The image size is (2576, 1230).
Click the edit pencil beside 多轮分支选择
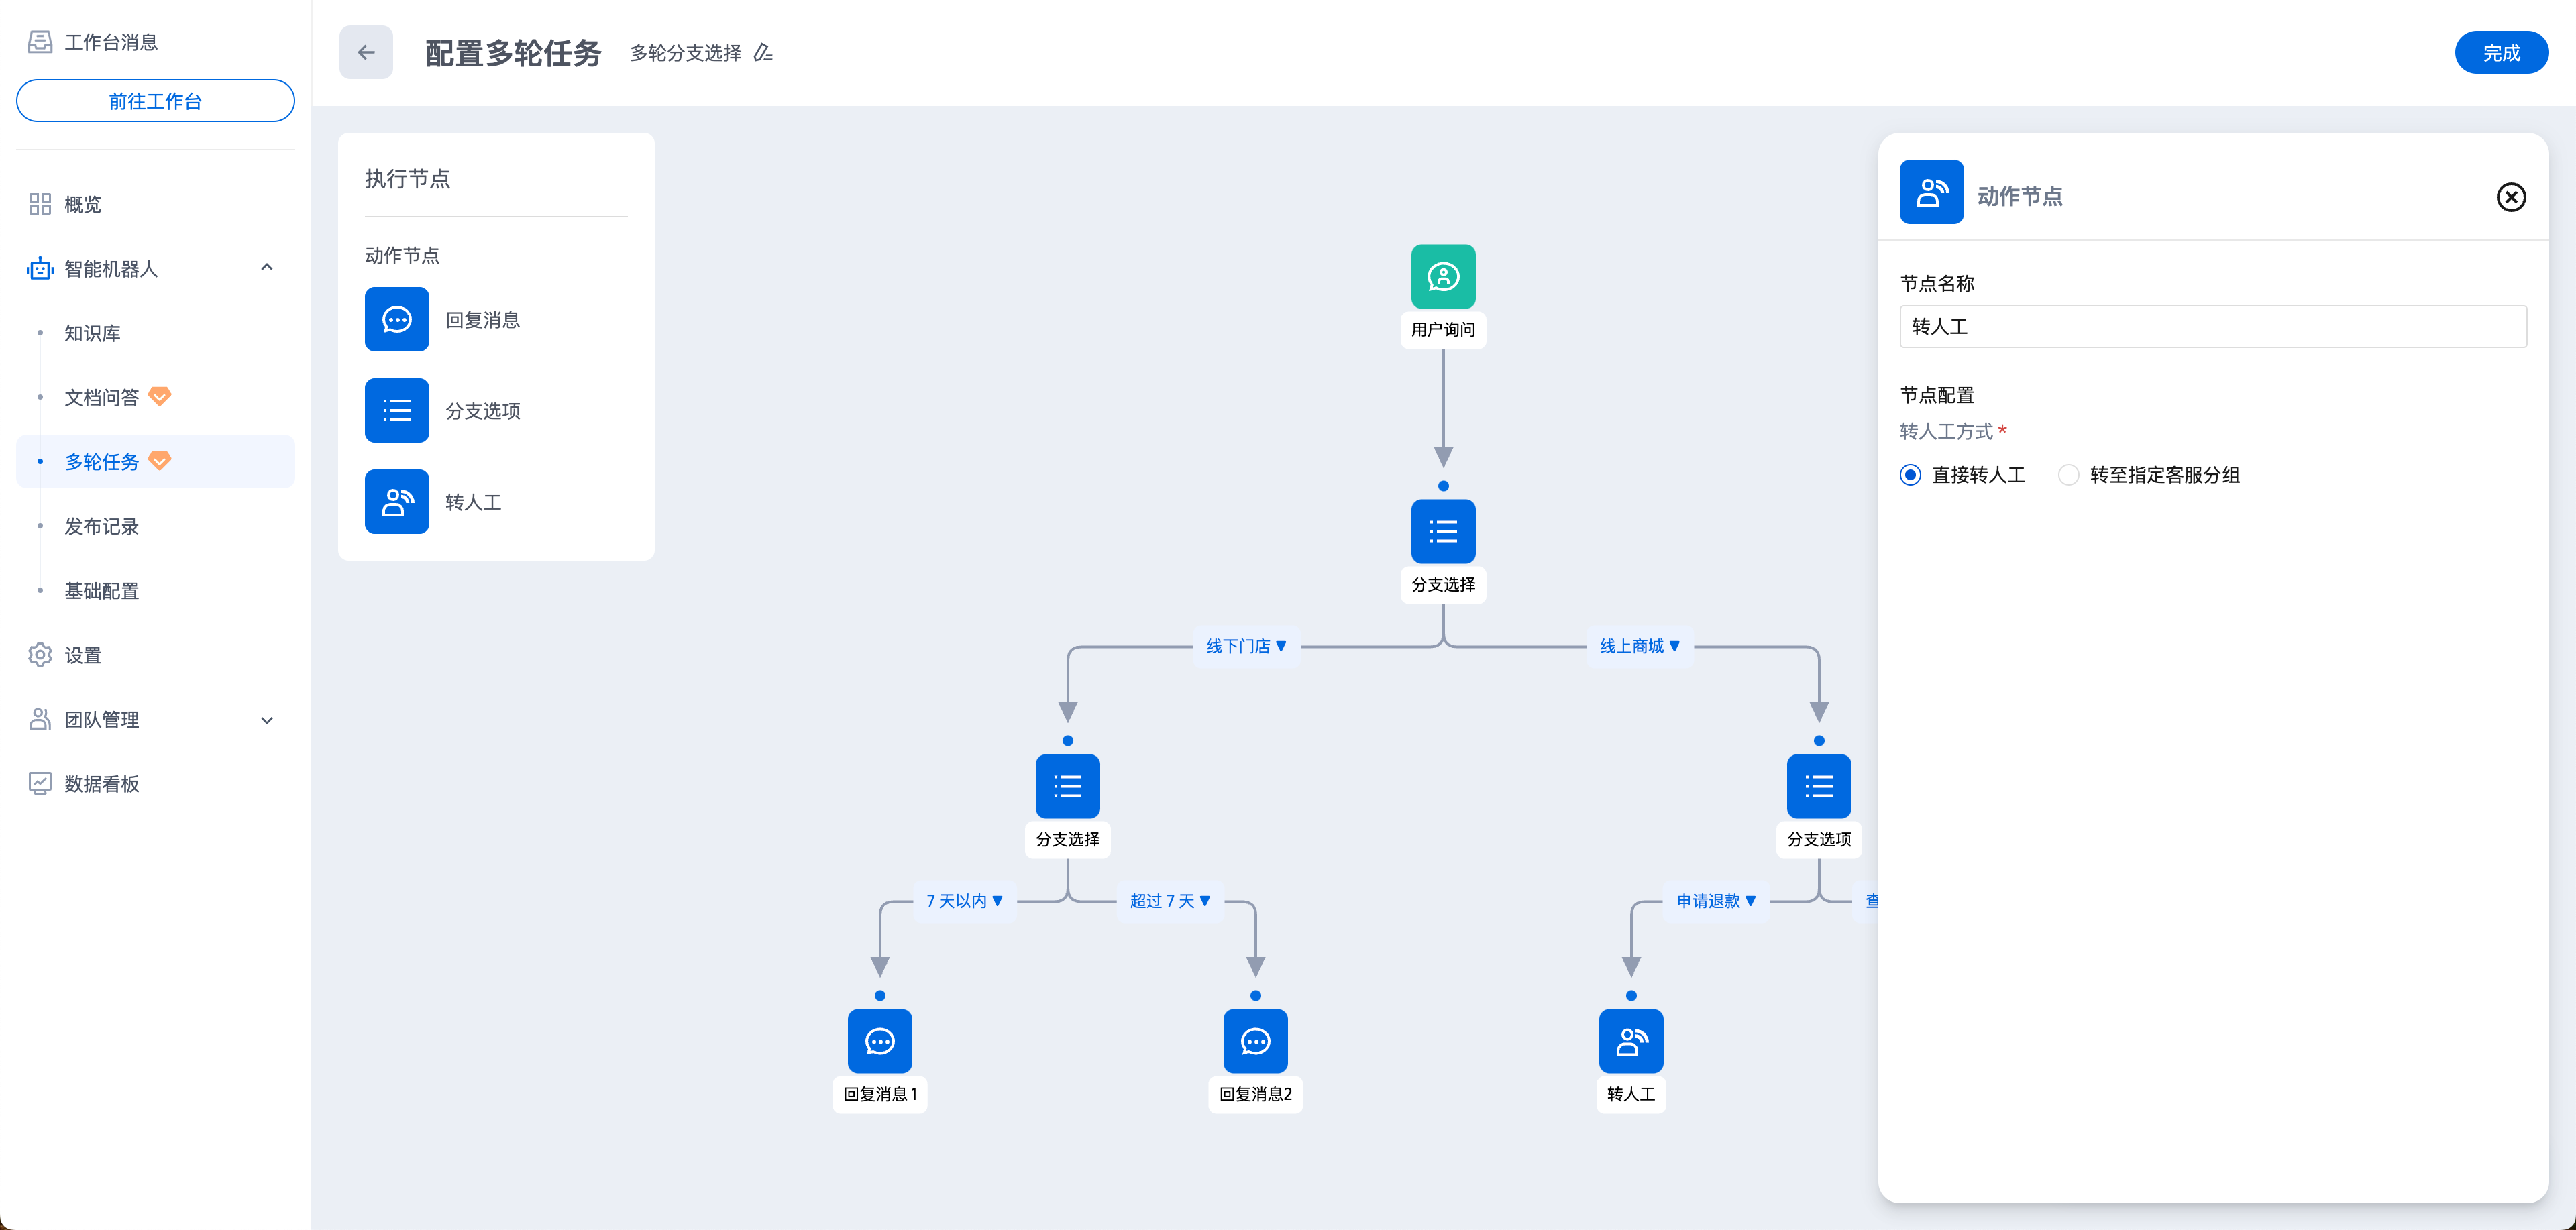(x=763, y=53)
